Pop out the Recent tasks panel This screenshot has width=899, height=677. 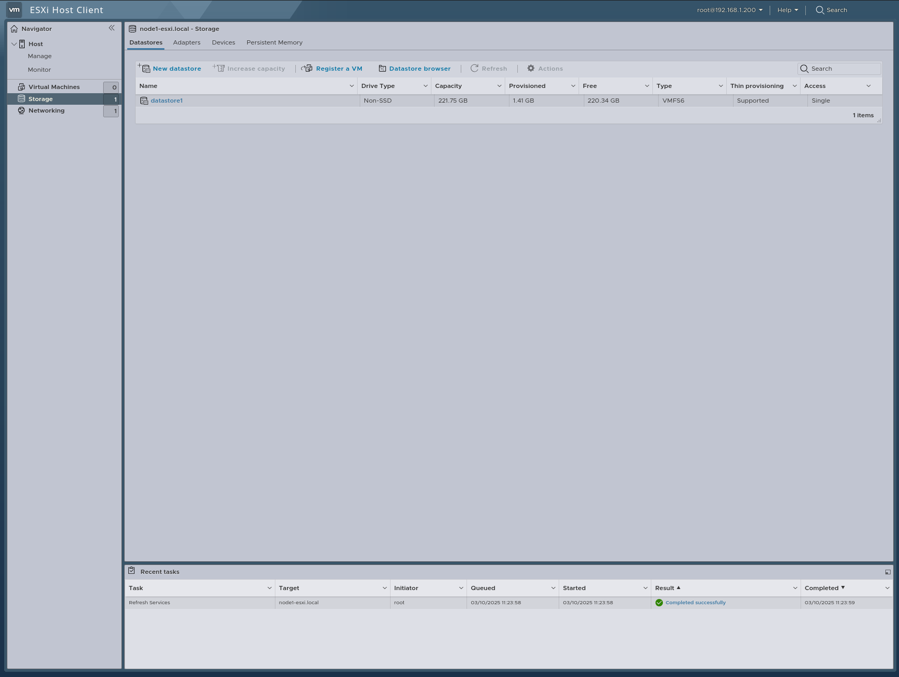tap(887, 572)
